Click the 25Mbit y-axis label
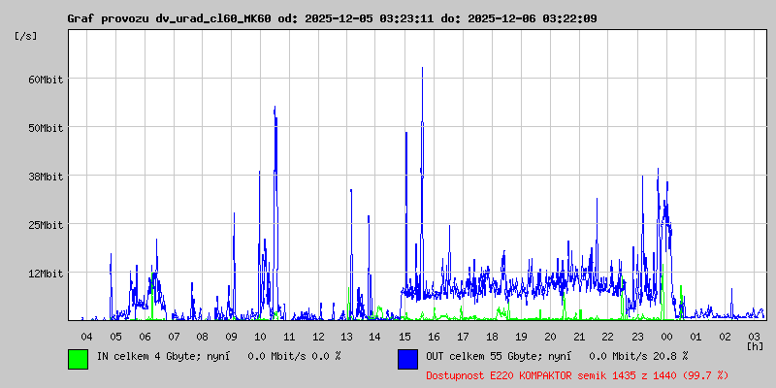Viewport: 776px width, 388px height. pos(46,225)
